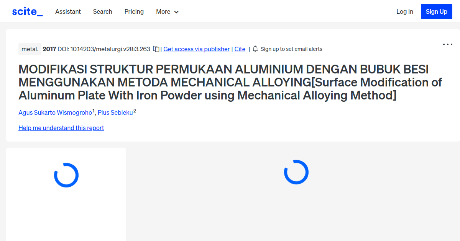Click the Log In link
This screenshot has height=241, width=460.
coord(405,11)
